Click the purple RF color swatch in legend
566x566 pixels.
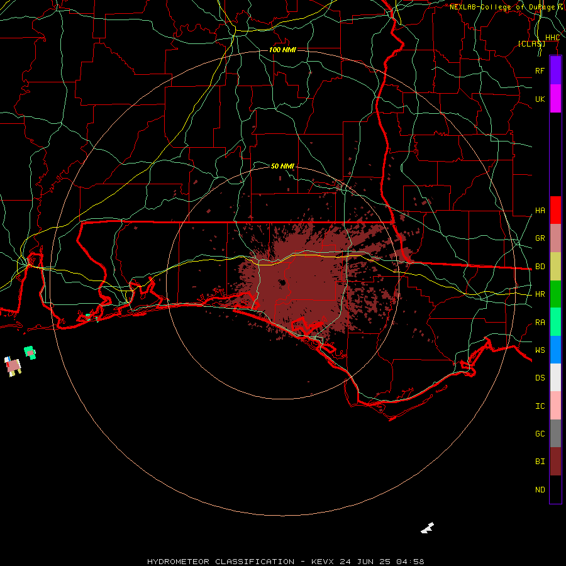[x=555, y=70]
